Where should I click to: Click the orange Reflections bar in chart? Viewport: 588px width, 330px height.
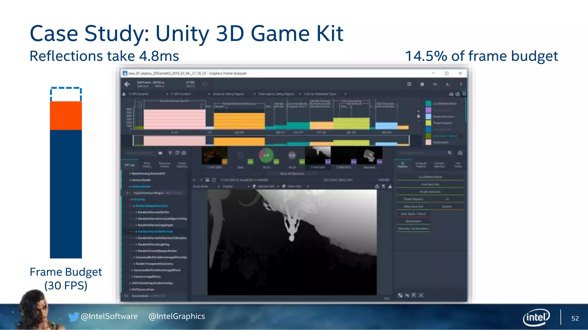click(x=239, y=121)
